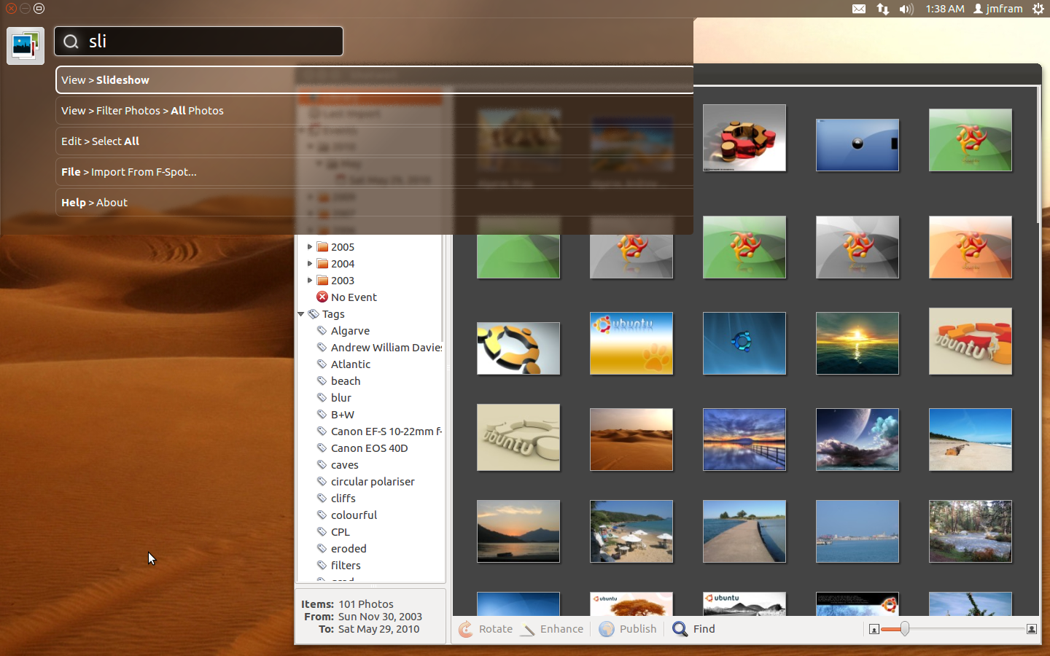Select Edit > Select All result
This screenshot has width=1050, height=656.
pos(374,141)
